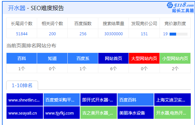Click the 知道 category header
The image size is (195, 125).
pyautogui.click(x=52, y=58)
